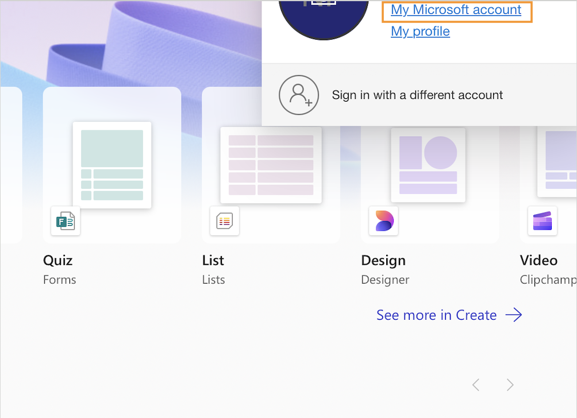Click the Designer app icon
This screenshot has width=577, height=418.
384,221
